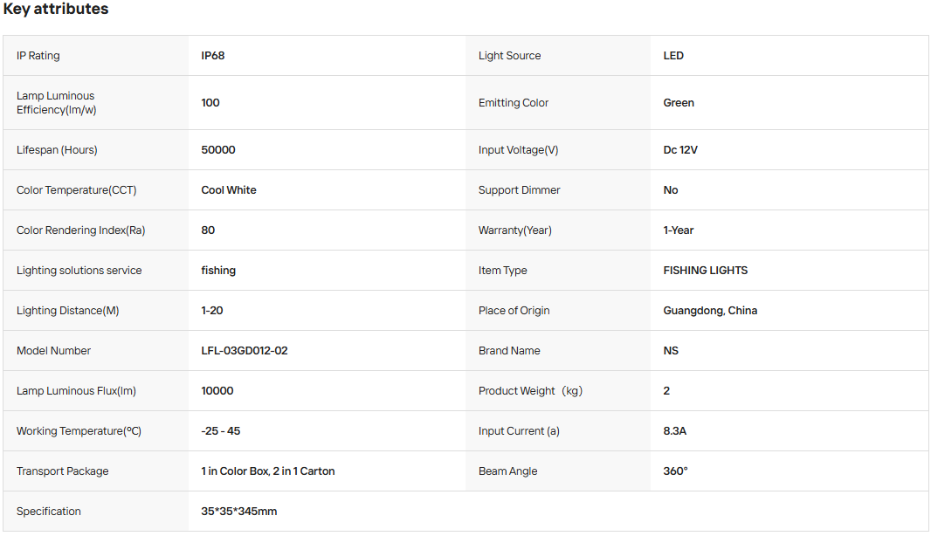Select the Working Temperature -25 - 45 value
Viewport: 931px width, 536px height.
(220, 431)
